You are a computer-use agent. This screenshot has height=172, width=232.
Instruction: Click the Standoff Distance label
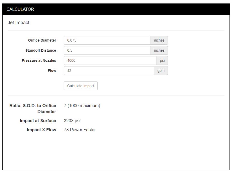pos(41,50)
